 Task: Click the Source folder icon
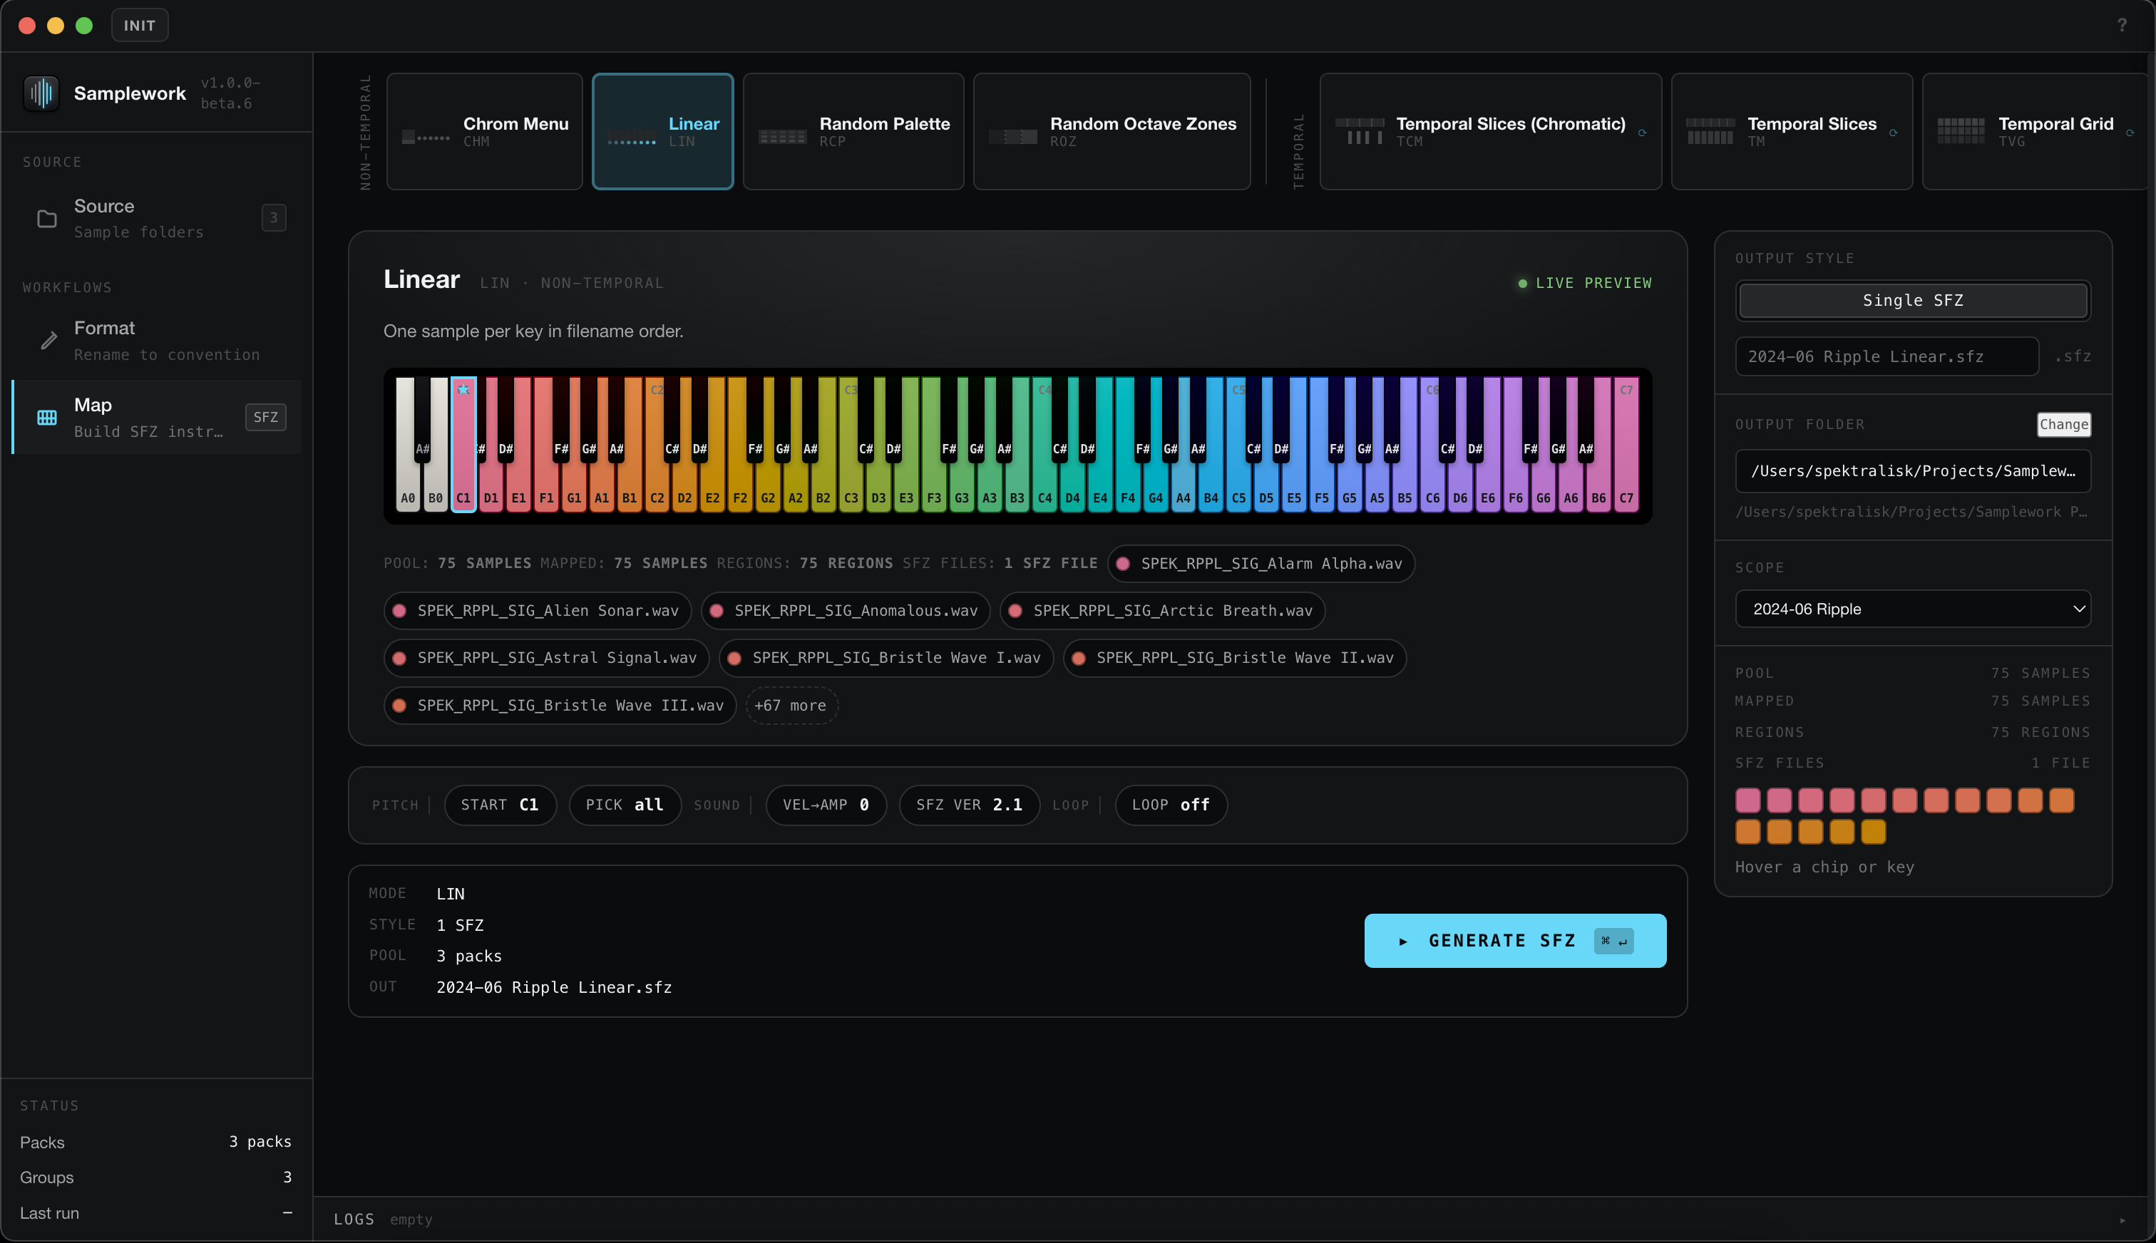[47, 220]
